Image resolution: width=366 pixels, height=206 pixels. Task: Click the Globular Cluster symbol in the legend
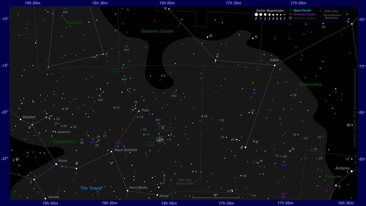coord(290,14)
